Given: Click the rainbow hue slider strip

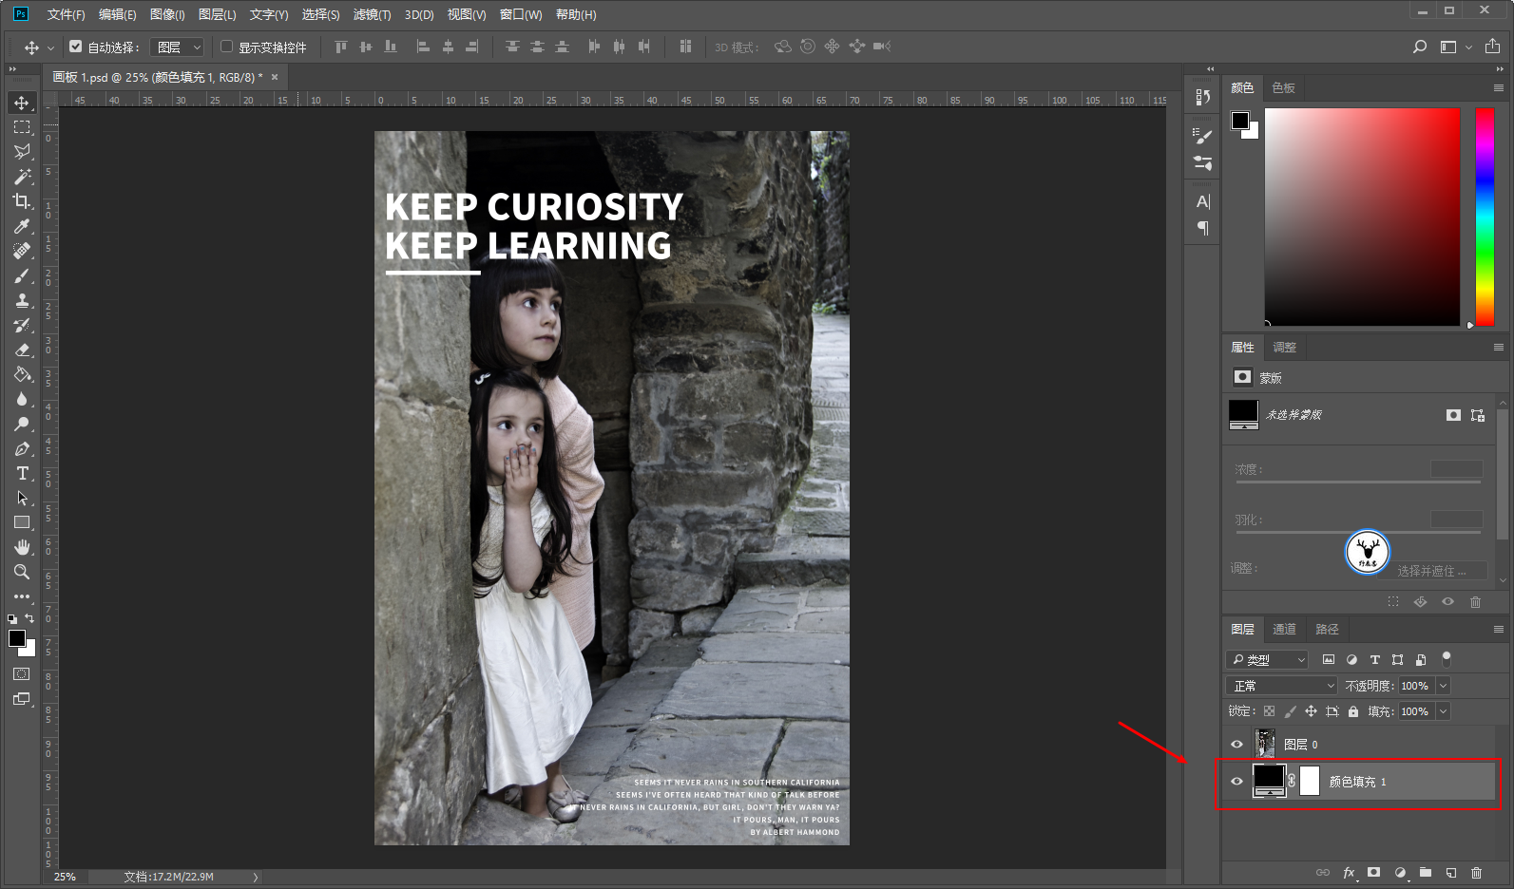Looking at the screenshot, I should pos(1484,217).
